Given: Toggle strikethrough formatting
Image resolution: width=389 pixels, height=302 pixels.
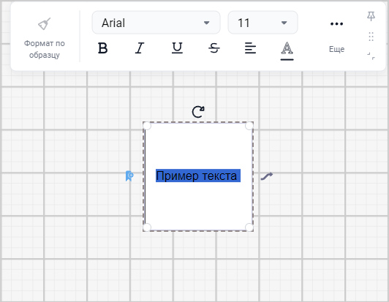Looking at the screenshot, I should click(214, 48).
